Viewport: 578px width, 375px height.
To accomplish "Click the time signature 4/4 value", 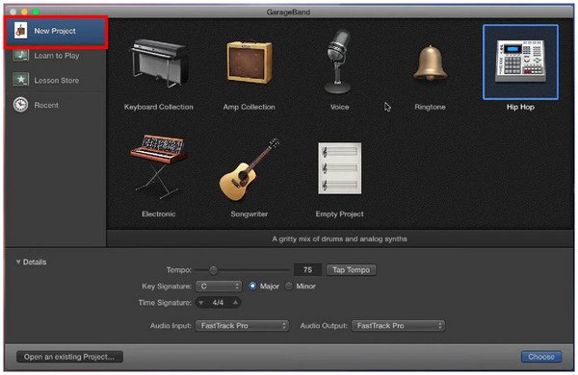I will (x=218, y=303).
